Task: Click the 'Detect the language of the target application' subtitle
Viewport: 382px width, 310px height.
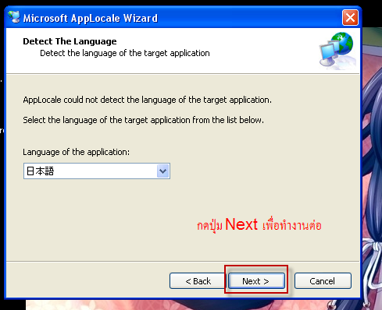Action: [x=125, y=53]
